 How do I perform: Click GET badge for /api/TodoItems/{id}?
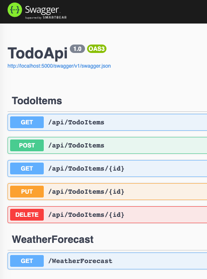click(27, 168)
